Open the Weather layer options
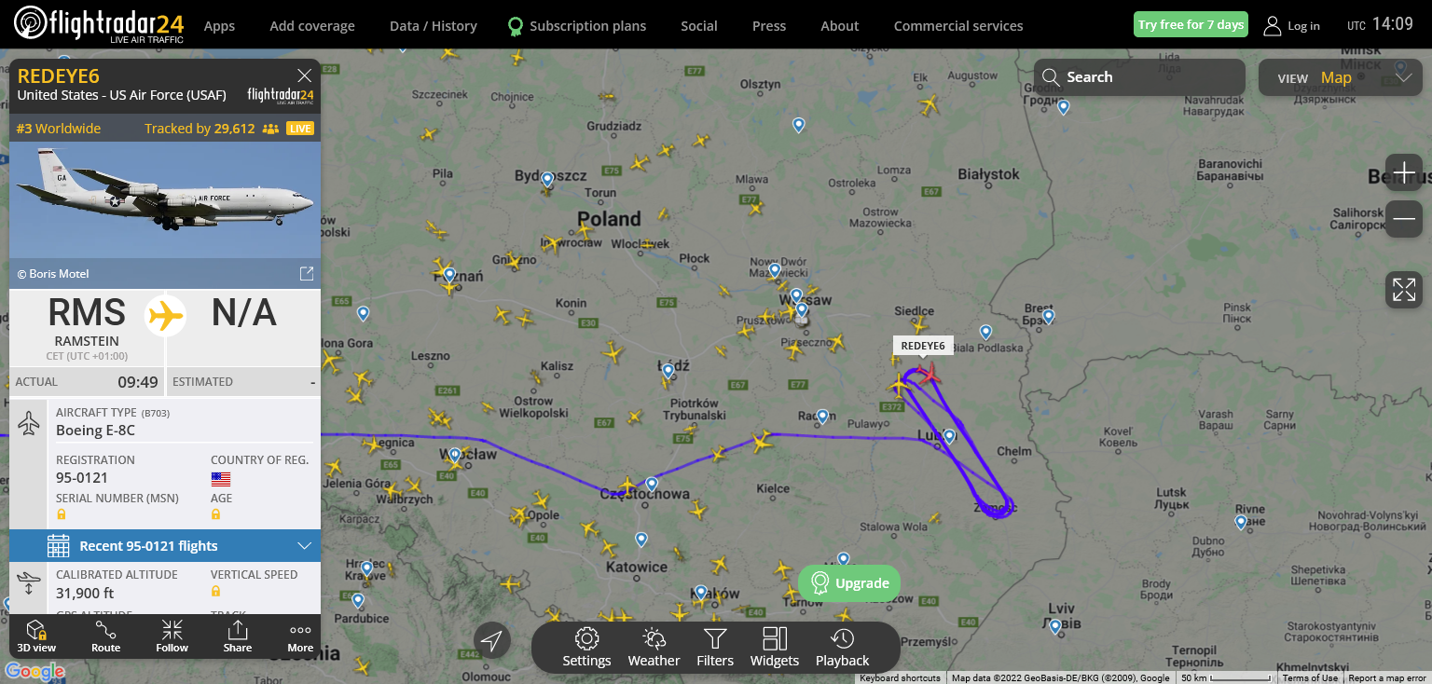 [654, 648]
